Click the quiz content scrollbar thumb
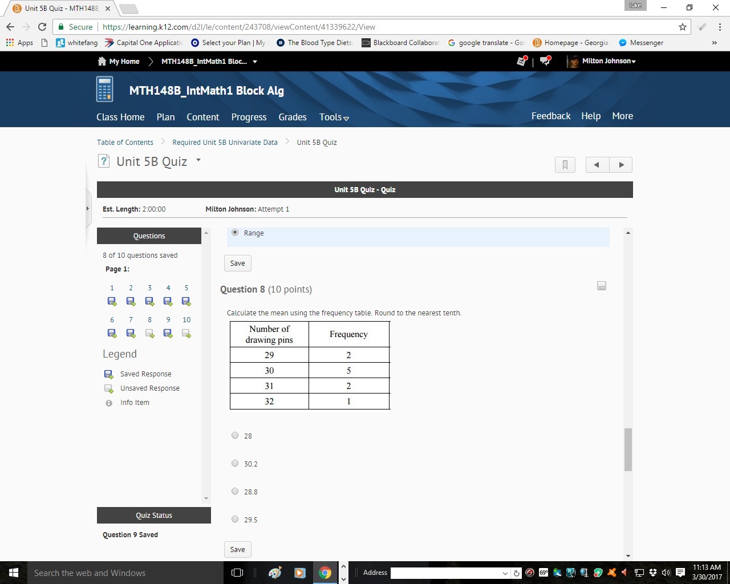The image size is (730, 584). (x=628, y=449)
